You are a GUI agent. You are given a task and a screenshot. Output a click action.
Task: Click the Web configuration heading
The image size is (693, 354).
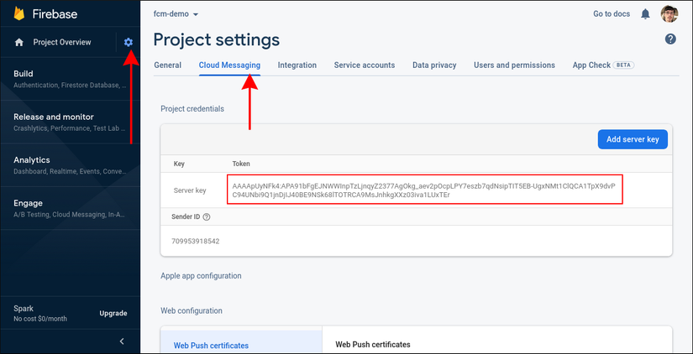(192, 310)
